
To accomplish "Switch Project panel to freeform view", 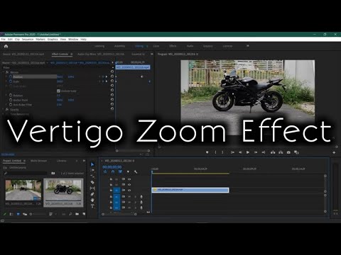I will pos(25,214).
